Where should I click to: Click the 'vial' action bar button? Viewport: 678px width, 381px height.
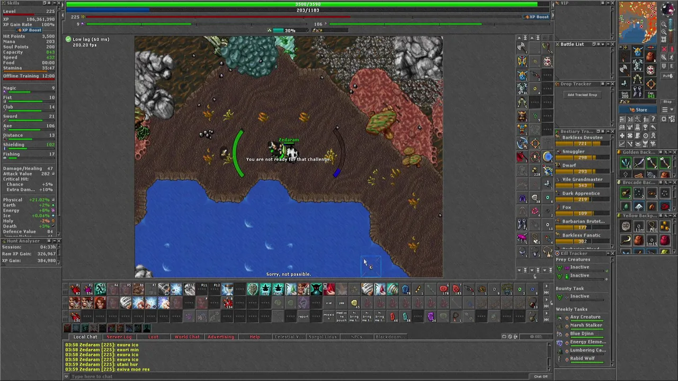[329, 303]
